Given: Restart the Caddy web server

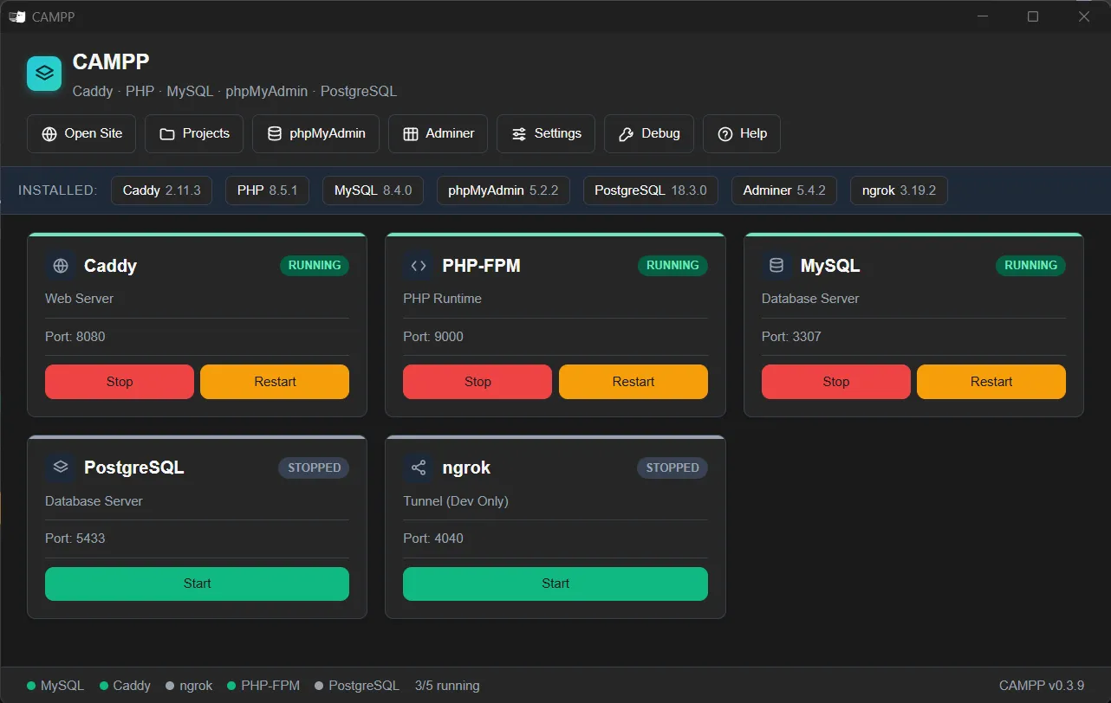Looking at the screenshot, I should click(x=275, y=382).
